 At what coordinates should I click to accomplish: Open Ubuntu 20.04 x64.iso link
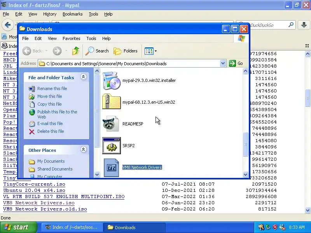pos(34,190)
